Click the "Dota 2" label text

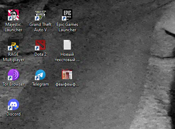[40, 54]
